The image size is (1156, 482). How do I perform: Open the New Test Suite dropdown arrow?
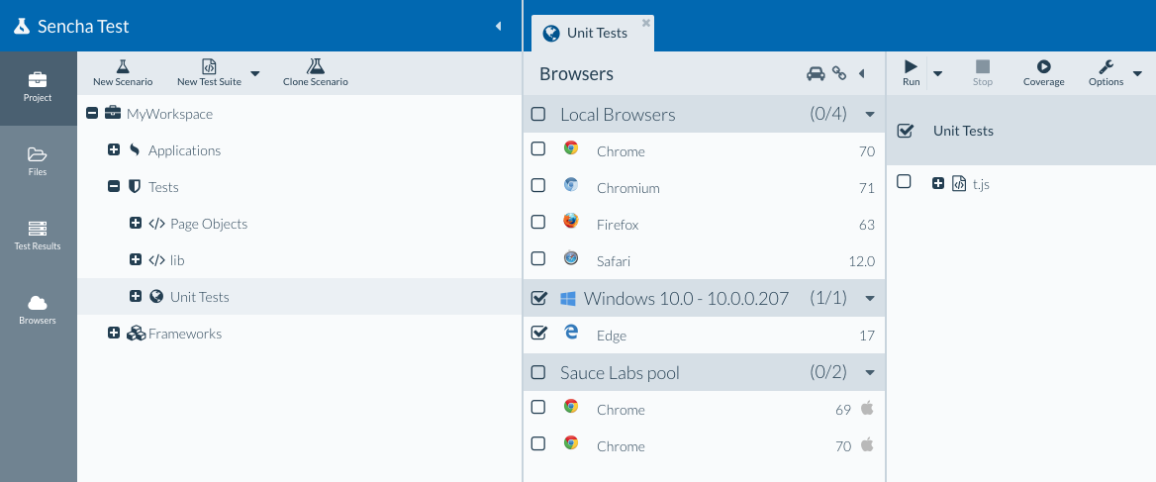point(255,73)
